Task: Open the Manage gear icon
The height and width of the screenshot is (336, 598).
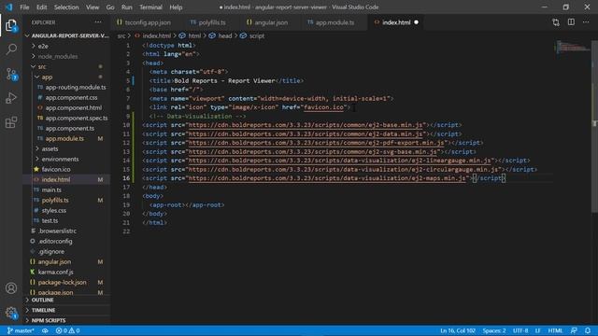Action: [x=11, y=313]
